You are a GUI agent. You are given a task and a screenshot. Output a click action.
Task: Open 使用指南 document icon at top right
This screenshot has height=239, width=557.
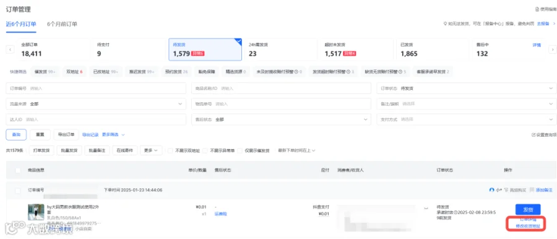[537, 9]
